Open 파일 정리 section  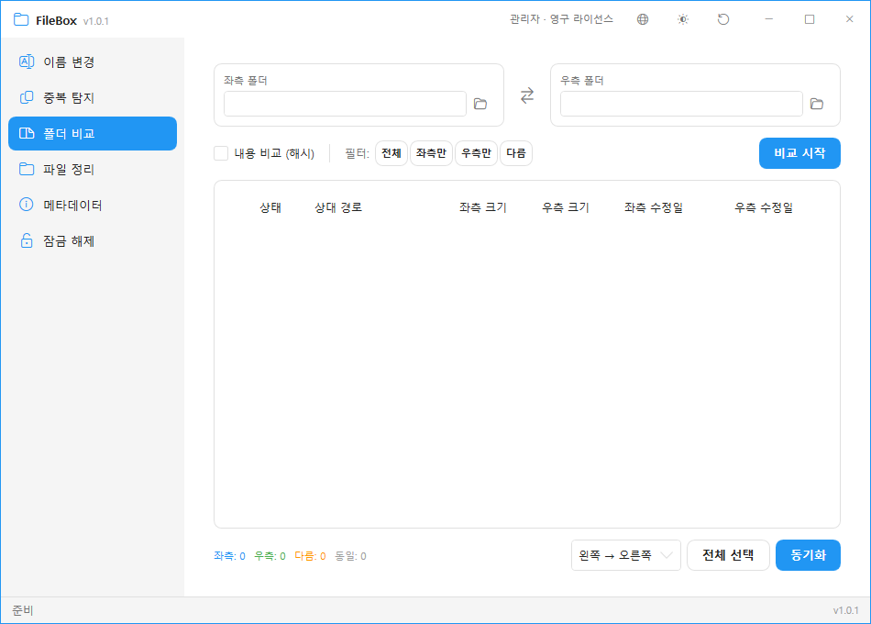[93, 169]
